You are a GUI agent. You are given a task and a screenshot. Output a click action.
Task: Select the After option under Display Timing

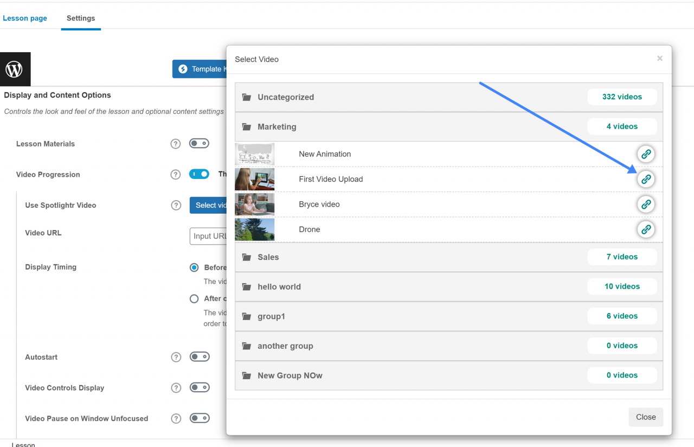coord(194,298)
